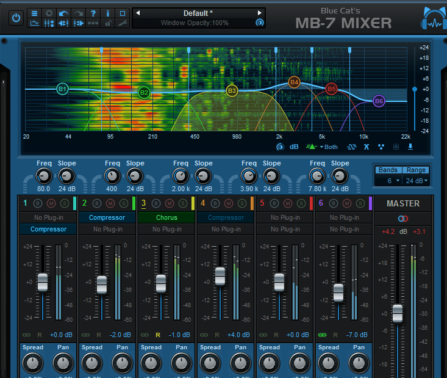Click the window square icon in the toolbar
Image resolution: width=447 pixels, height=378 pixels.
point(123,13)
